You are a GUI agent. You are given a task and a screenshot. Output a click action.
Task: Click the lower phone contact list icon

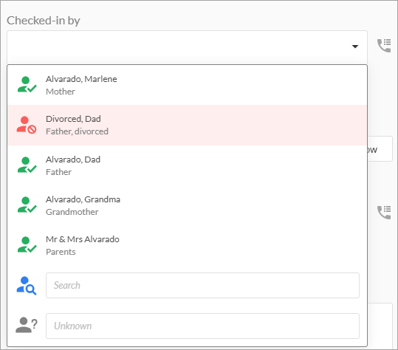pyautogui.click(x=384, y=213)
